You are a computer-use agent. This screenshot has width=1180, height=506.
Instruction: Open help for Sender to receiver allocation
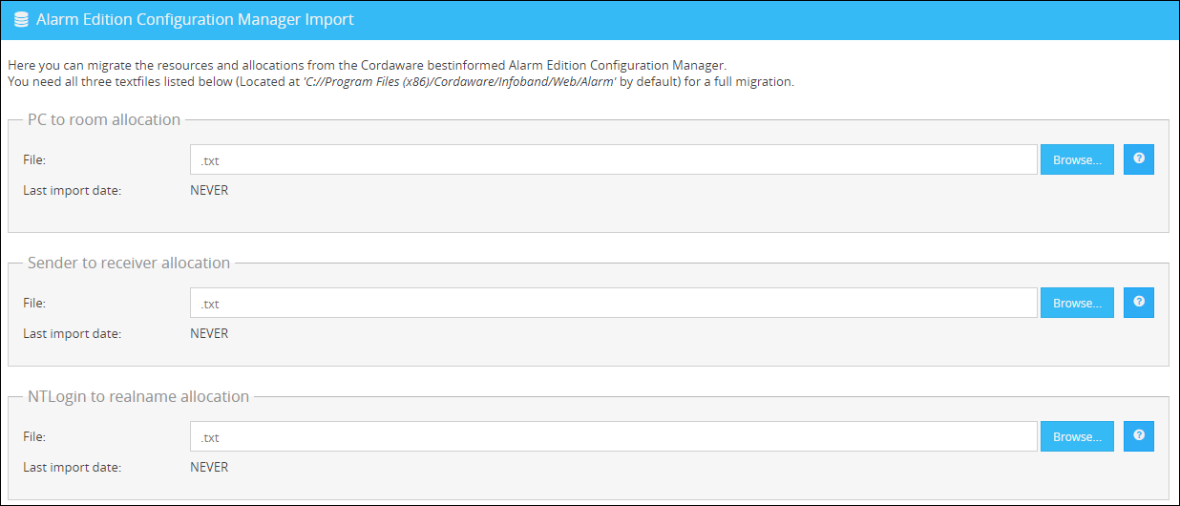(x=1138, y=303)
